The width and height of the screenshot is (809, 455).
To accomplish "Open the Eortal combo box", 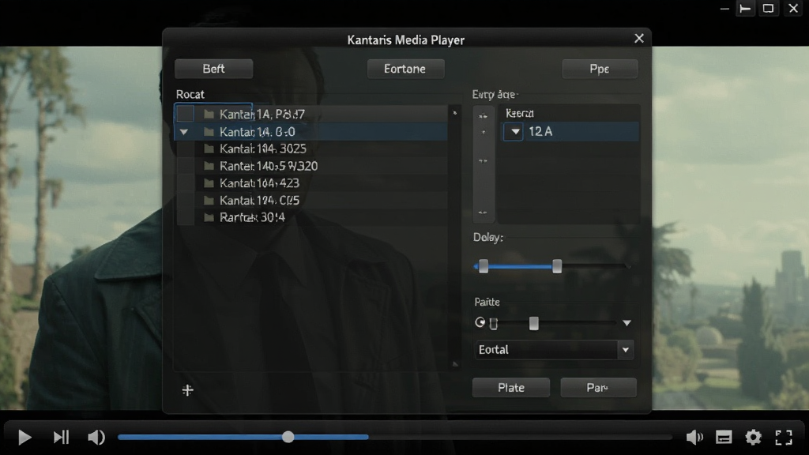I will coord(554,350).
